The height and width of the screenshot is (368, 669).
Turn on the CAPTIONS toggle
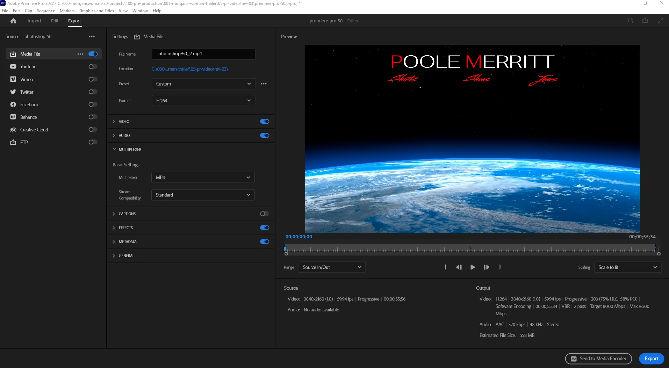tap(265, 214)
